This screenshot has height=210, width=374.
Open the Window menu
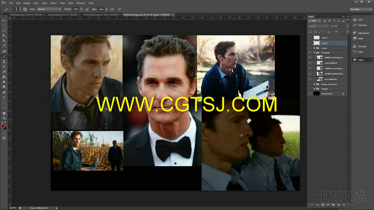[x=81, y=3]
